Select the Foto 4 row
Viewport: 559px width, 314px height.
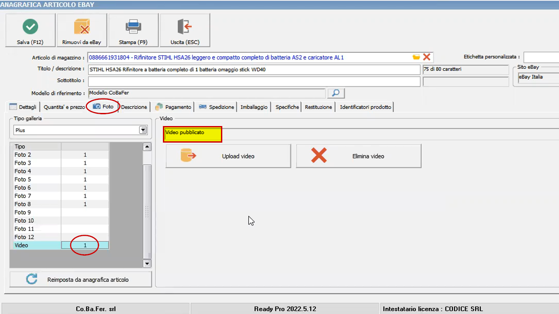coord(59,171)
